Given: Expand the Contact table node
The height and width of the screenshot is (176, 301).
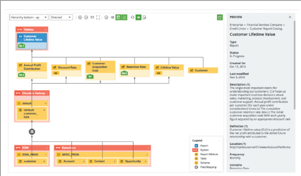Looking at the screenshot, I should tap(115, 161).
